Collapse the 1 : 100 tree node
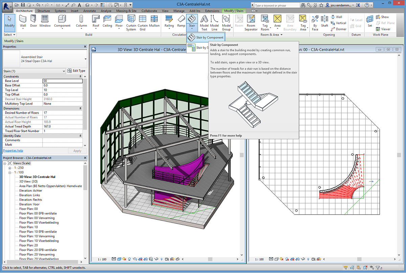This screenshot has height=273, width=406. [10, 172]
